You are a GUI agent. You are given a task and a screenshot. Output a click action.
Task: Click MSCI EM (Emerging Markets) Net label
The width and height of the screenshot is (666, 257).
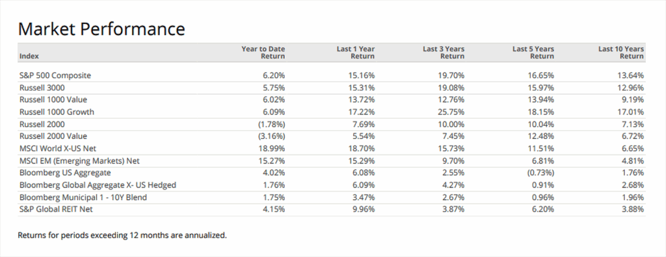pyautogui.click(x=79, y=161)
